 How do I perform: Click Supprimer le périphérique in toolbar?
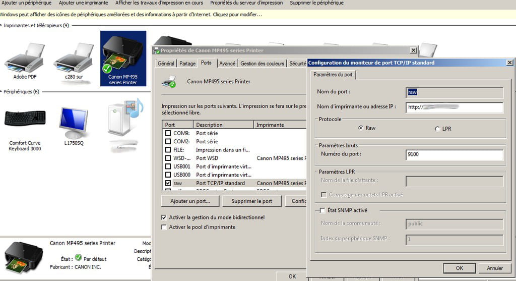[316, 3]
